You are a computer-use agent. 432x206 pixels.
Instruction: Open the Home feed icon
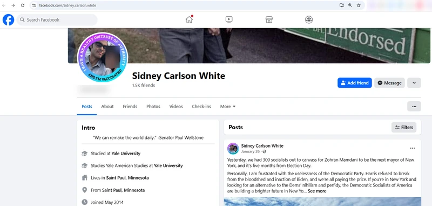(x=190, y=19)
